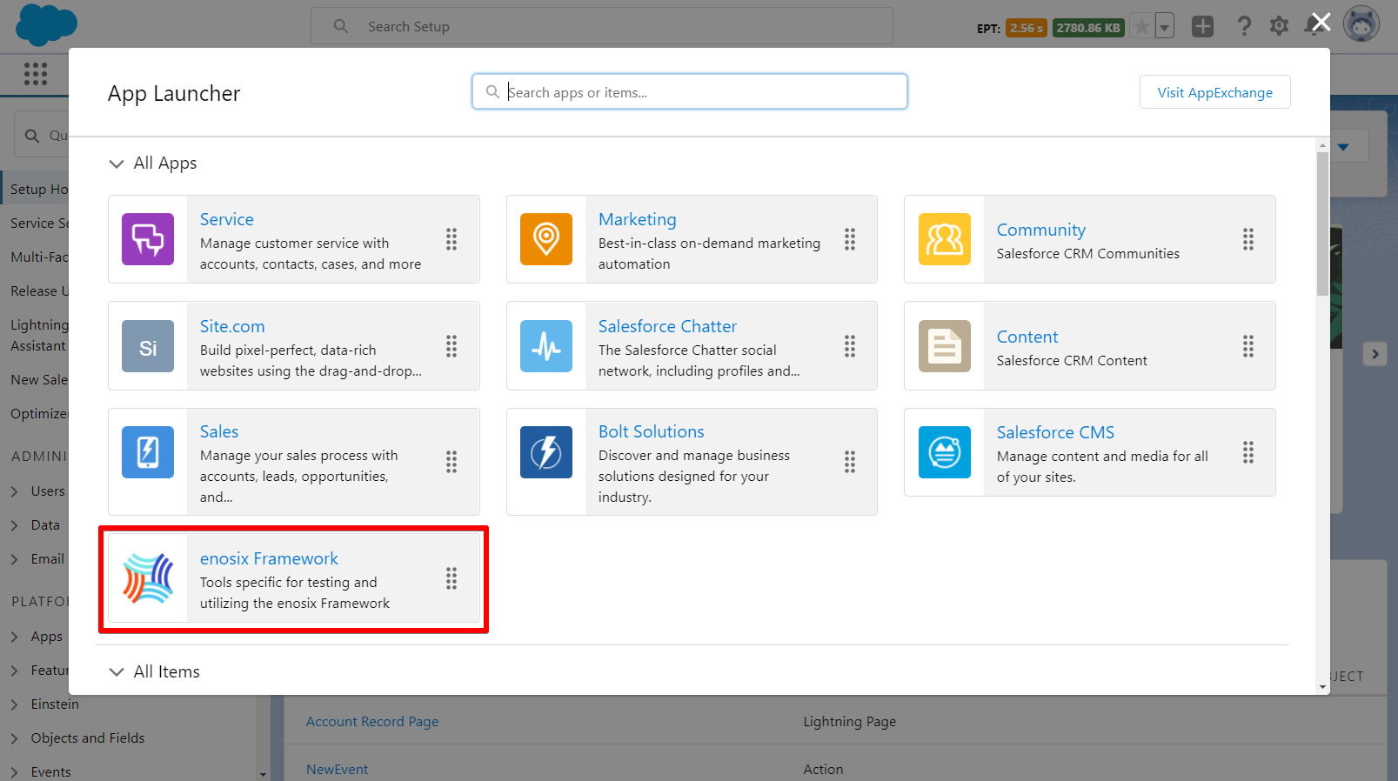The height and width of the screenshot is (781, 1398).
Task: Click the drag handle on Service card
Action: tap(452, 239)
